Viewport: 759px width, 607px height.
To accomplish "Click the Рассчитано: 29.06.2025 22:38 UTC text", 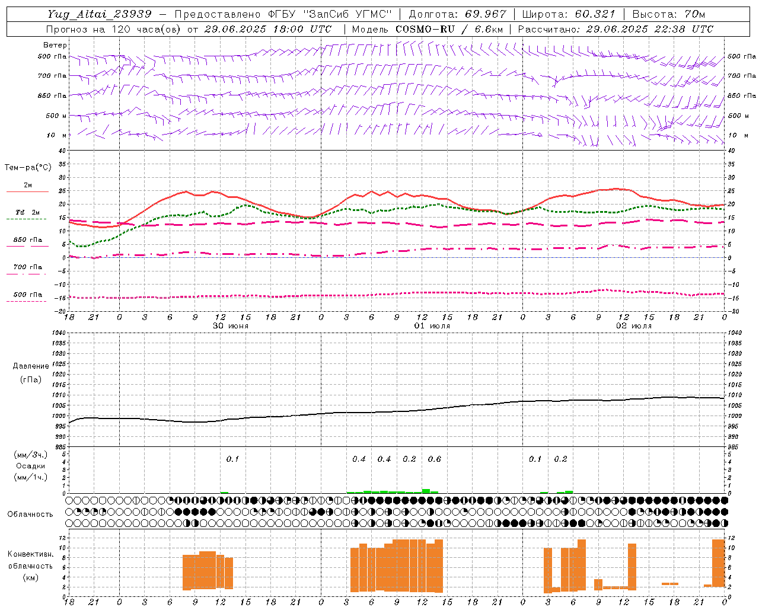I will (x=616, y=29).
